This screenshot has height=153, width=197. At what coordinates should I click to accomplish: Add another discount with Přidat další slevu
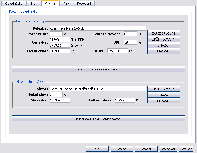[98, 119]
